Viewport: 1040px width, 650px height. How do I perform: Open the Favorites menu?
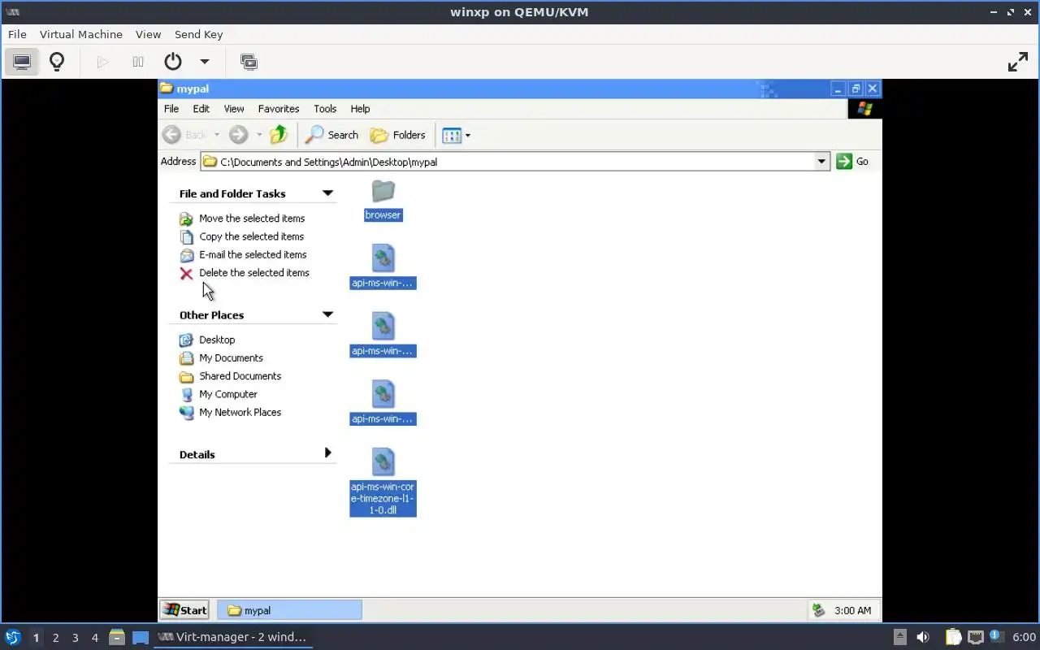pyautogui.click(x=279, y=109)
